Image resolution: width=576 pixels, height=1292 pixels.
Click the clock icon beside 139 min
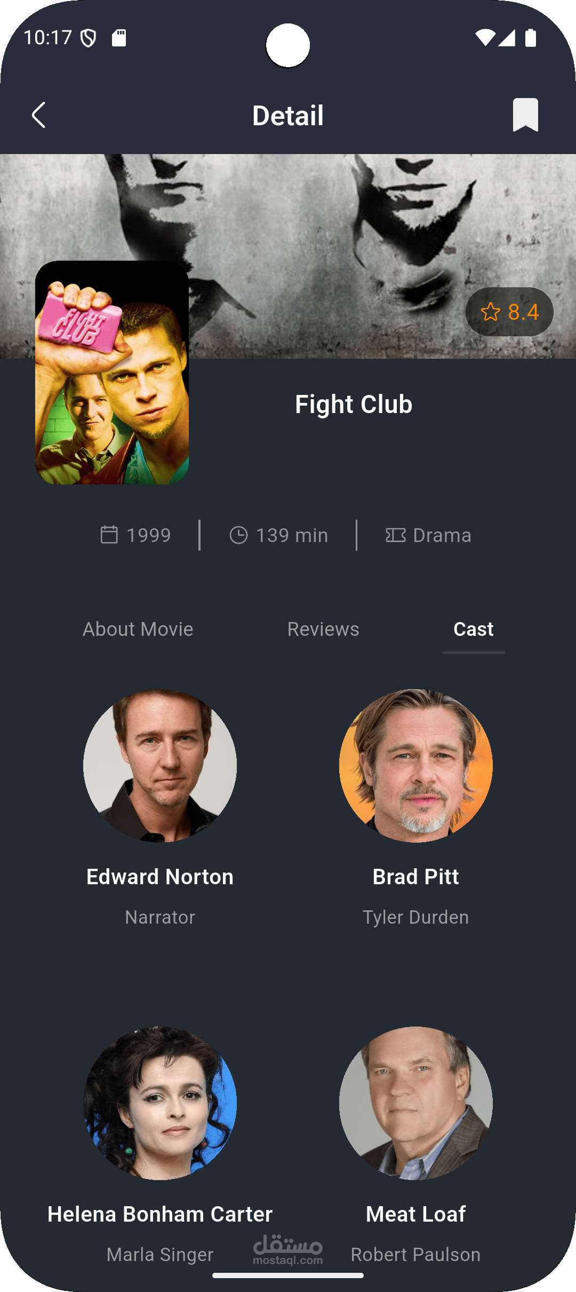238,535
